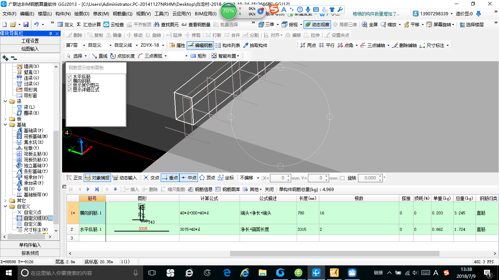This screenshot has width=499, height=280.
Task: Open 单构件输入 panel
Action: (x=30, y=245)
